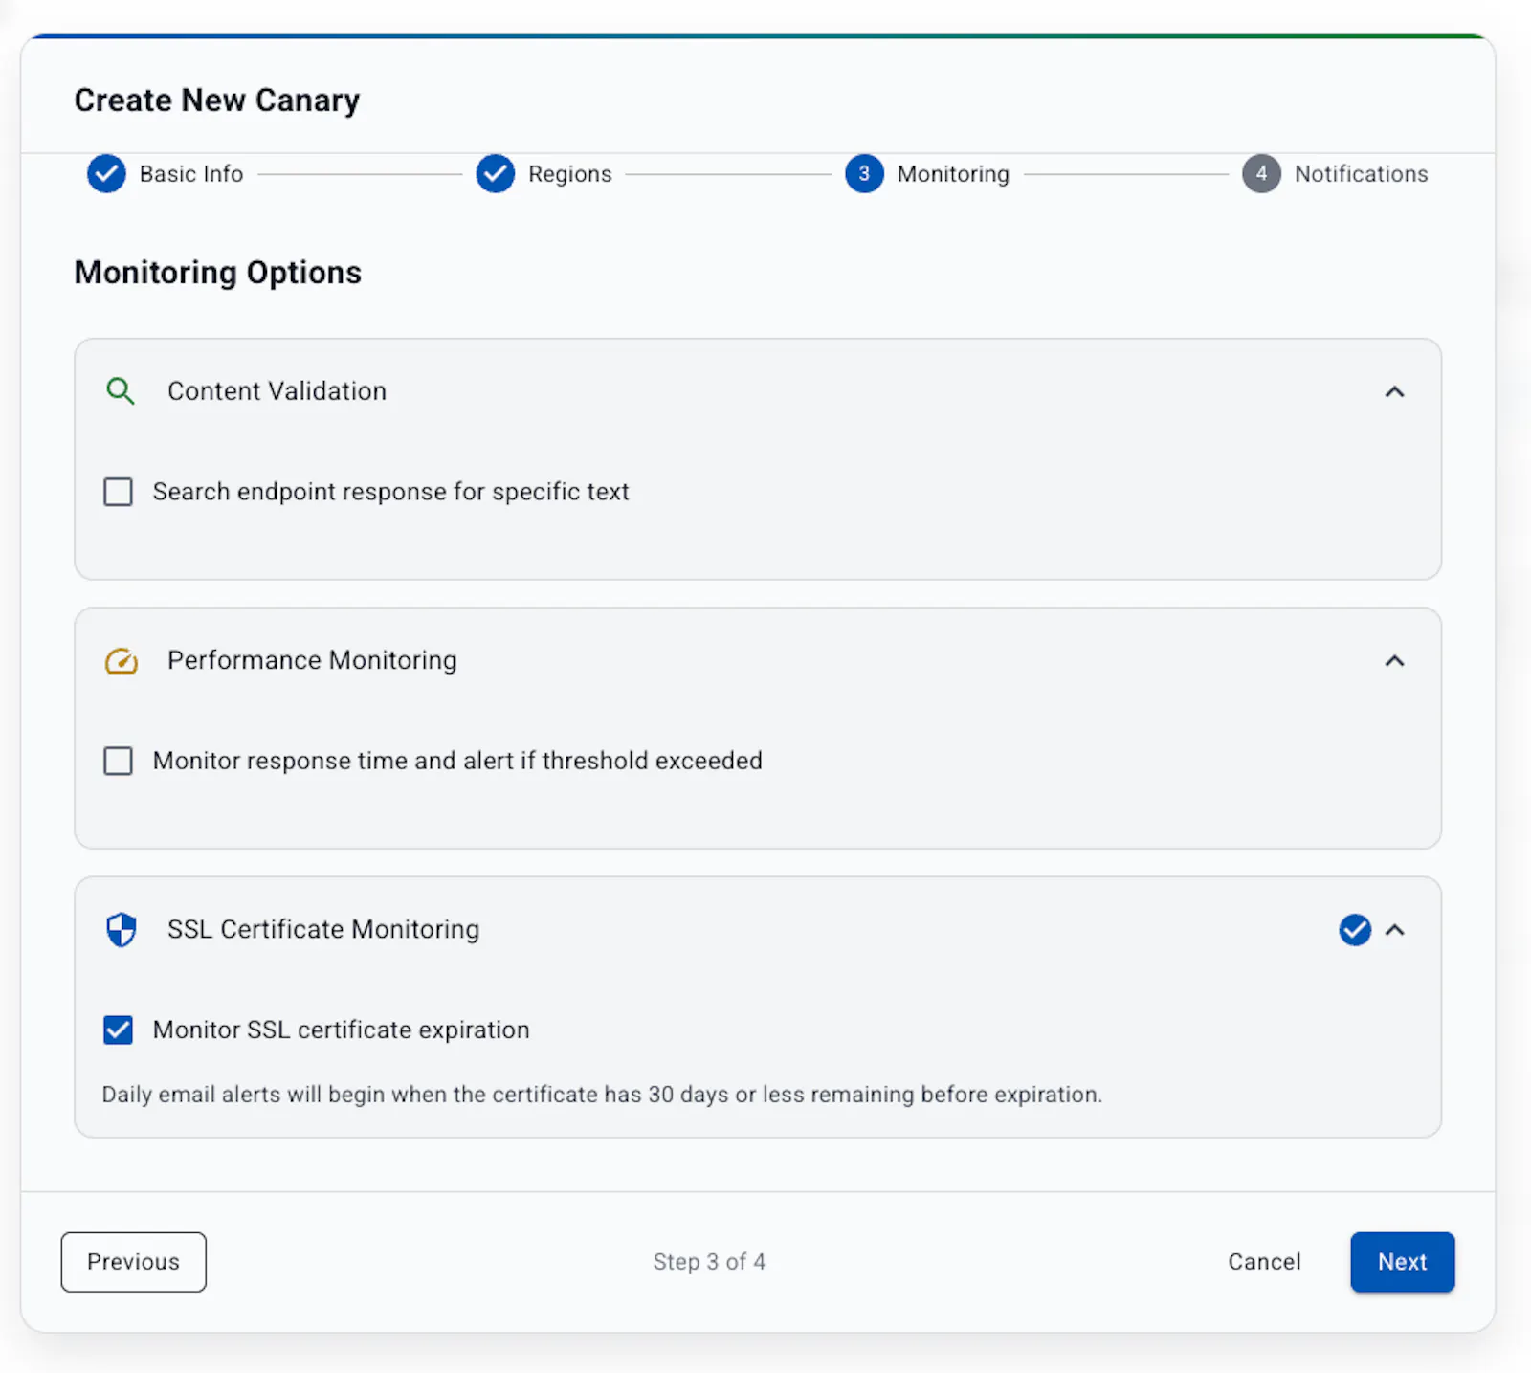
Task: Click the Regions completed checkmark icon
Action: coord(496,174)
